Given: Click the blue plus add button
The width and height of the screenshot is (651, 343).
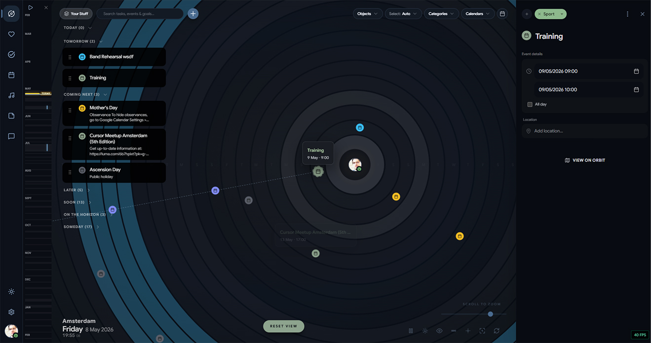Looking at the screenshot, I should [x=193, y=14].
